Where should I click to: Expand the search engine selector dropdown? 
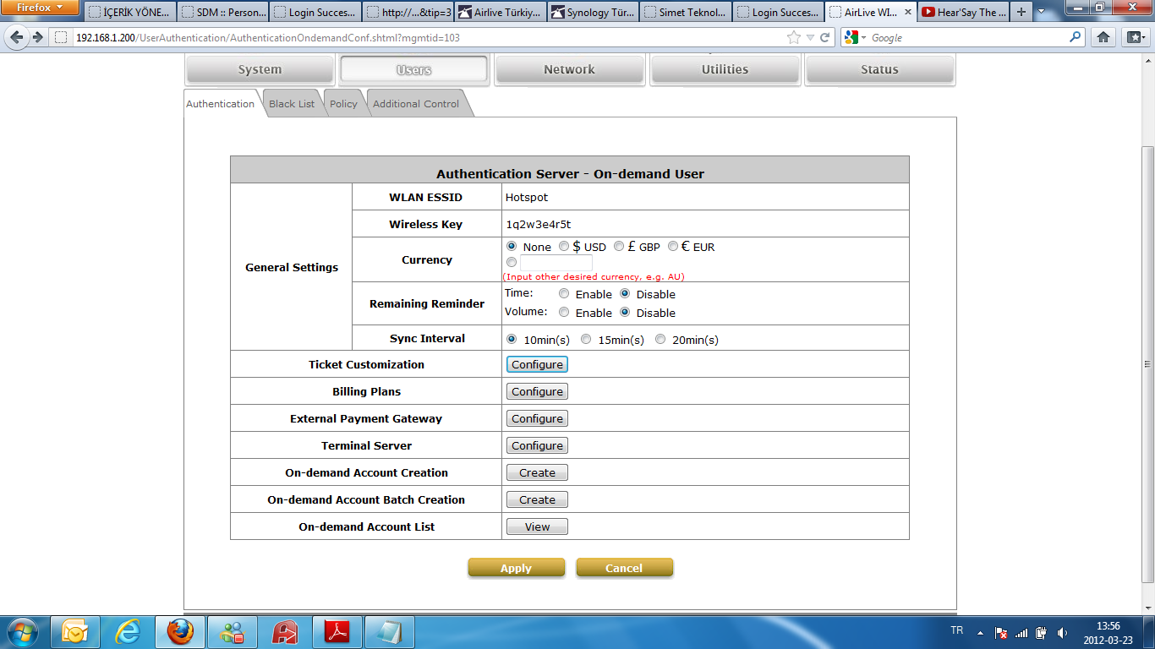856,37
